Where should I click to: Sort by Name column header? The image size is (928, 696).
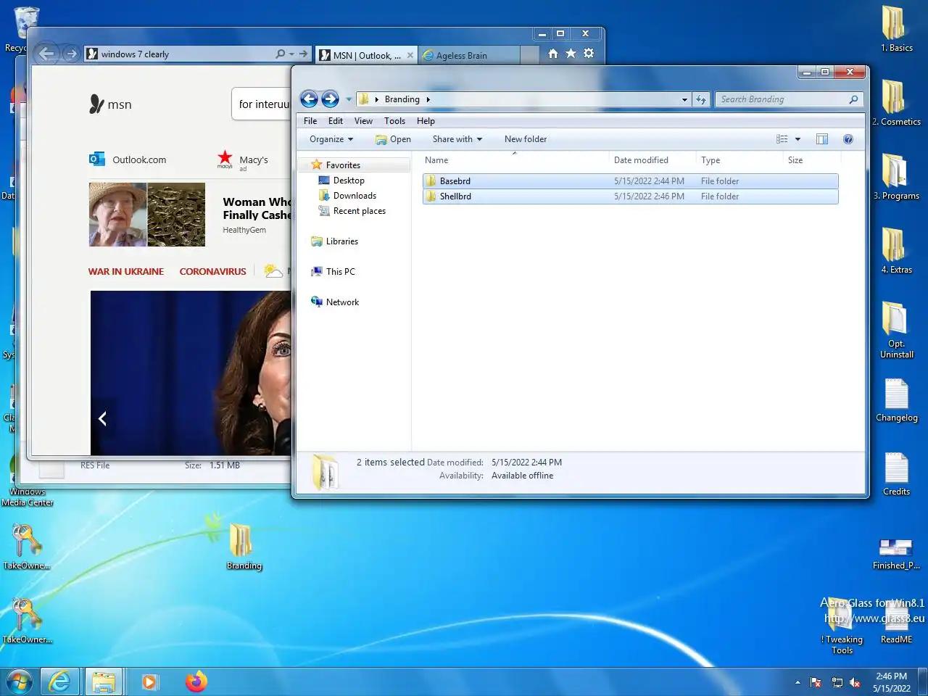514,160
